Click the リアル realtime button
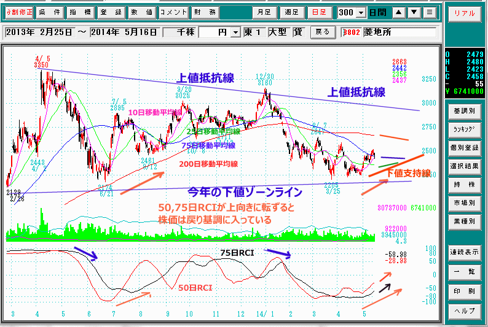This screenshot has height=327, width=488. click(x=465, y=13)
